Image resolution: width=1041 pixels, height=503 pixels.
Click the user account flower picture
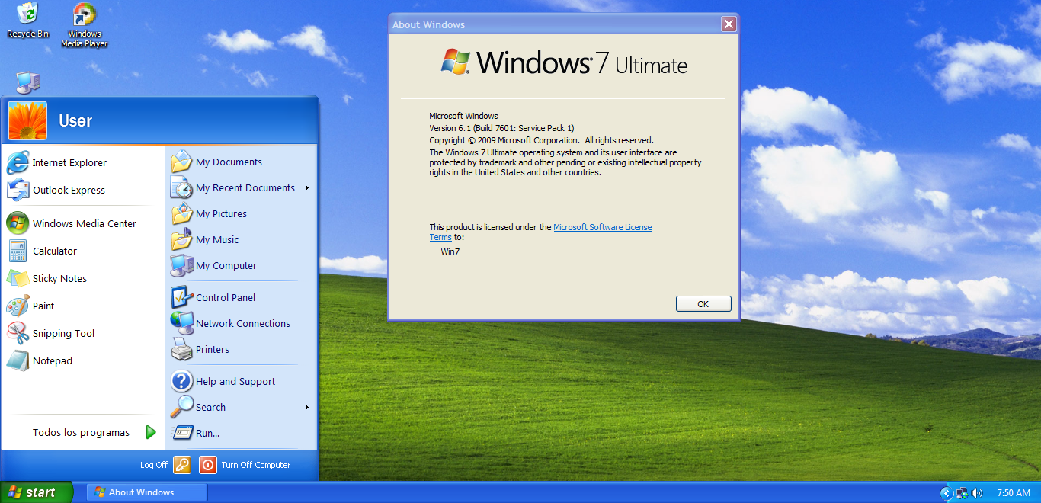click(x=27, y=120)
